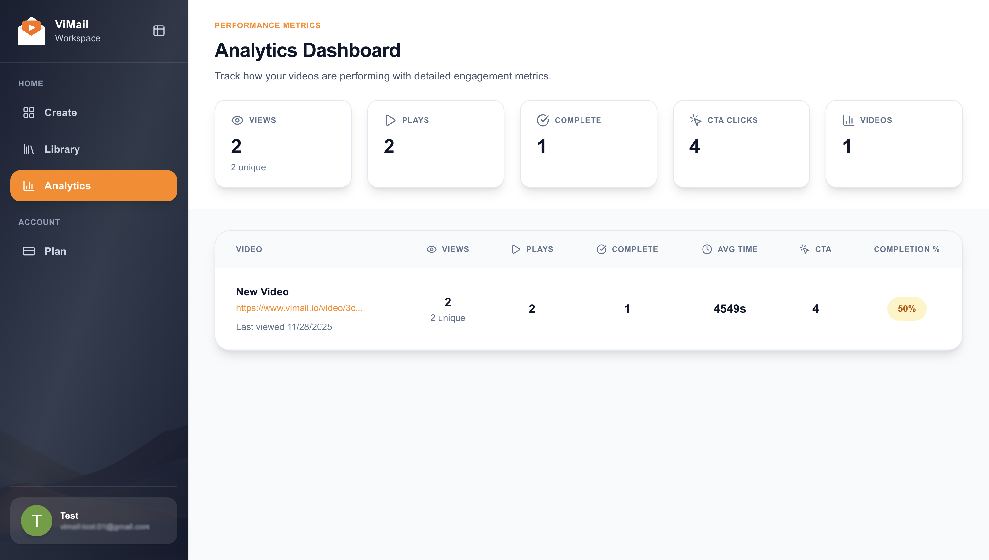Click the checkmark icon on the Complete card
Image resolution: width=989 pixels, height=560 pixels.
[x=542, y=120]
